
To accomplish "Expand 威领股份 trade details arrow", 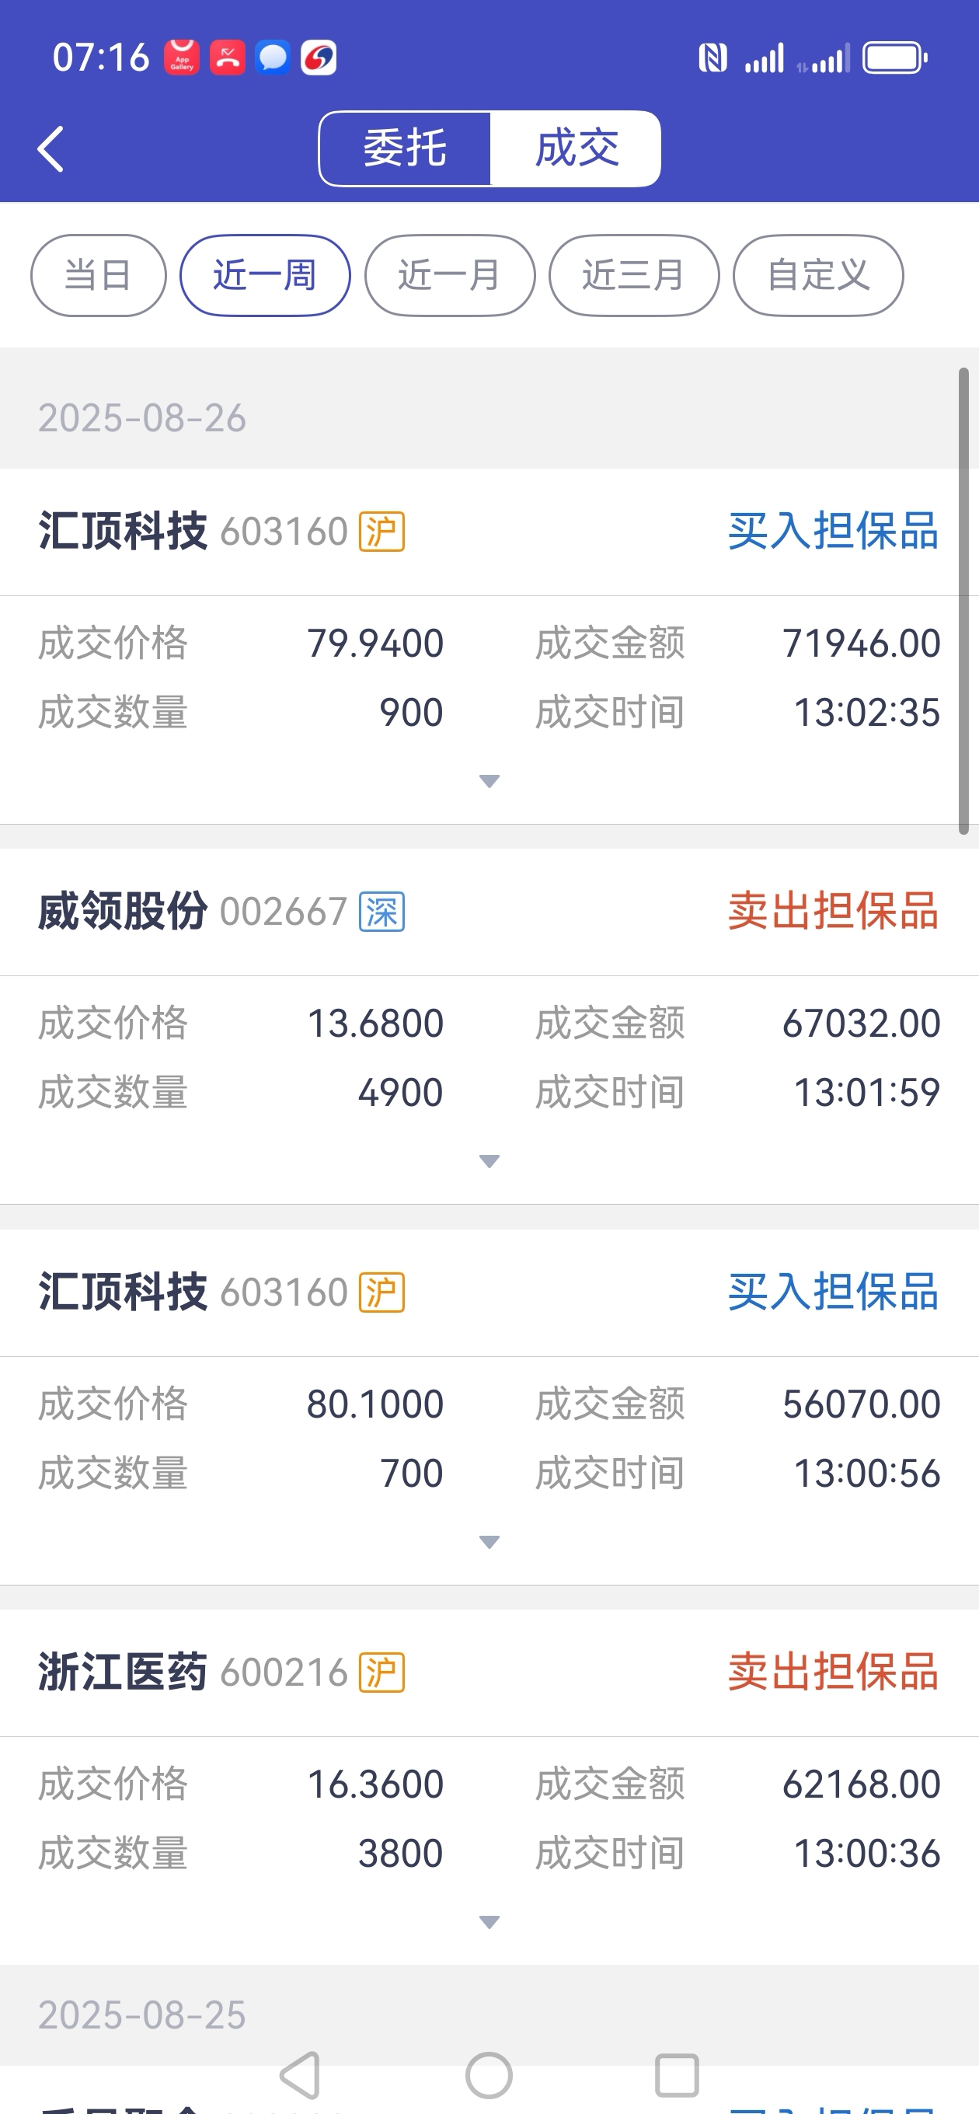I will tap(489, 1161).
